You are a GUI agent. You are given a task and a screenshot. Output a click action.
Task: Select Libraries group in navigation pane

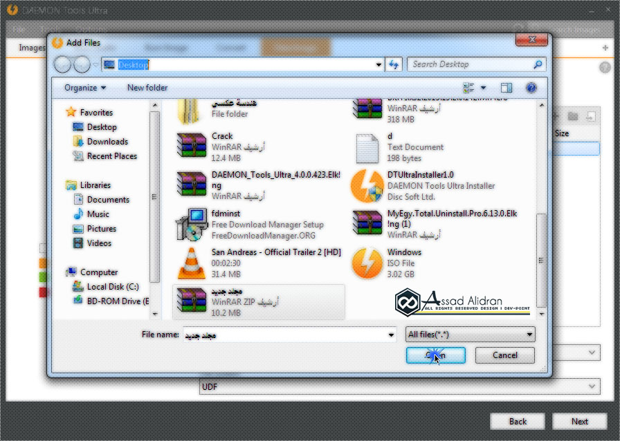[x=88, y=185]
